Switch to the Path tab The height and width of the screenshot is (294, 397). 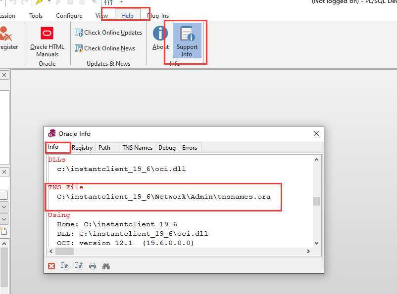pyautogui.click(x=104, y=148)
